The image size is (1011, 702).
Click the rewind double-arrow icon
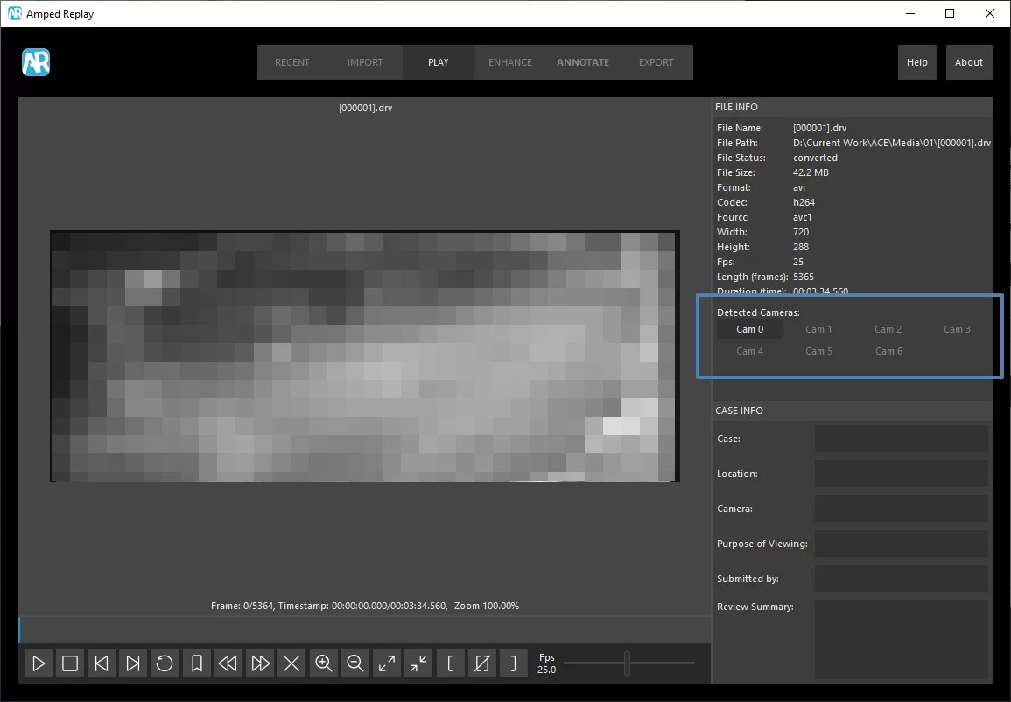[228, 663]
